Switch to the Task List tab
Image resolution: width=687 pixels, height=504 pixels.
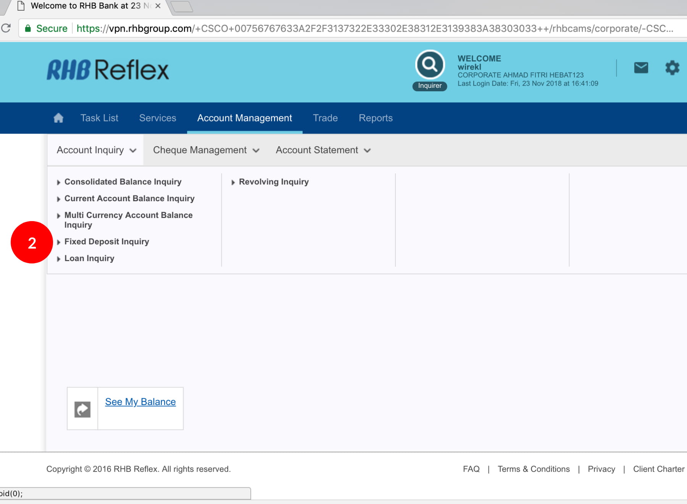pyautogui.click(x=99, y=118)
